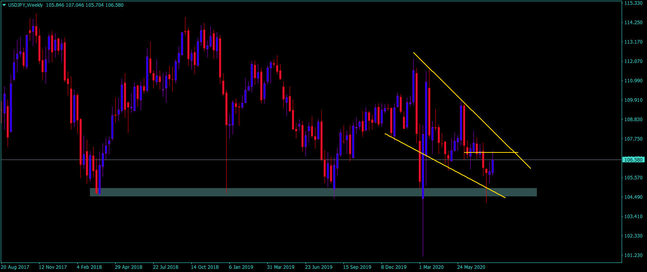The image size is (647, 272).
Task: Click the 22 Jul 2018 date label
Action: 166,267
